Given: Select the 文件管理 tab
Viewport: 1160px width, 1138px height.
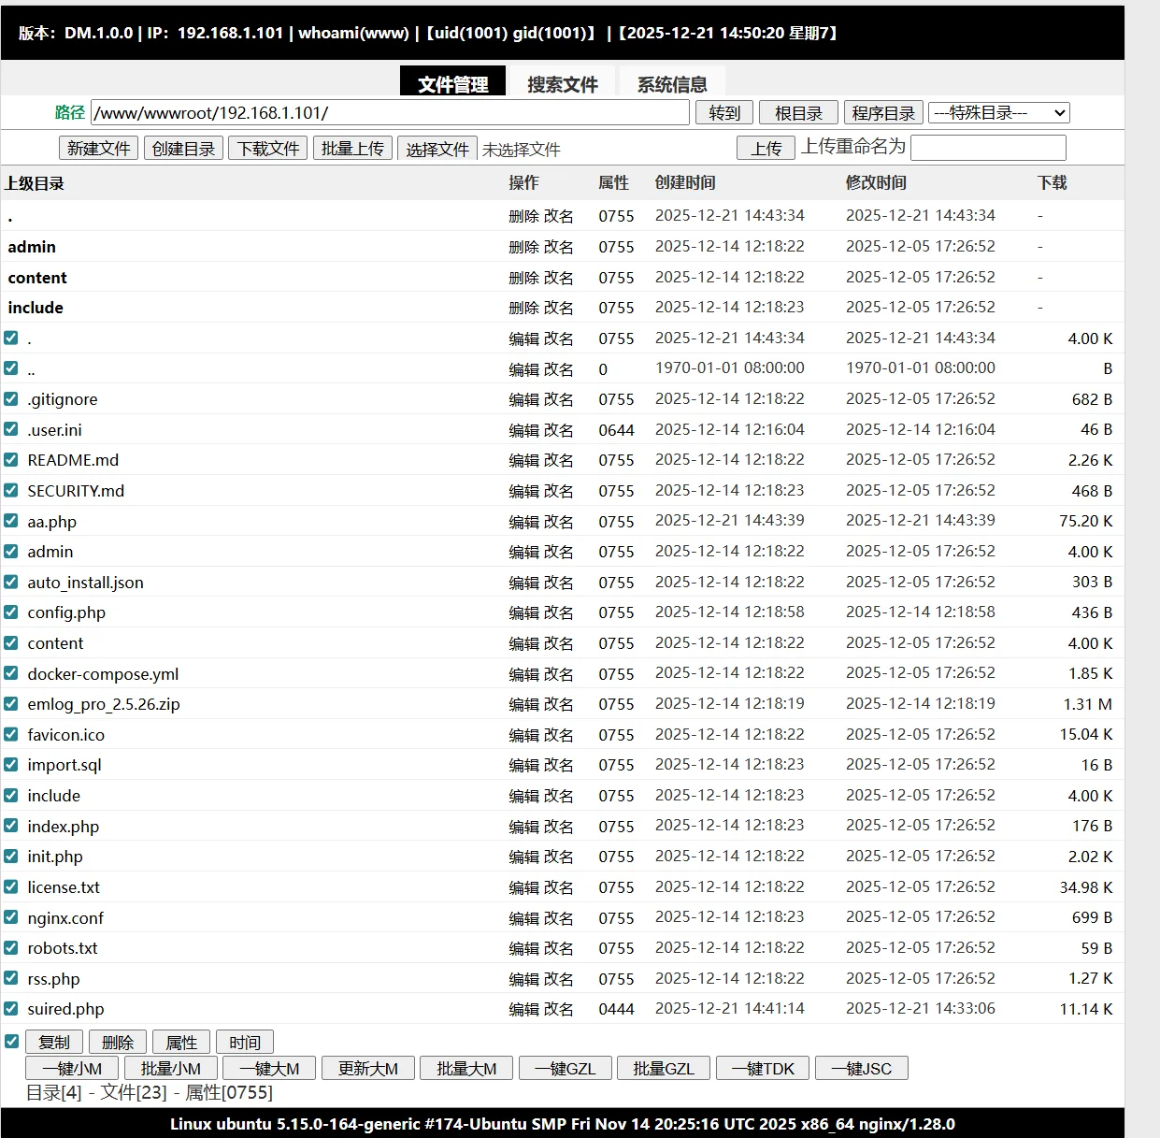Looking at the screenshot, I should [x=452, y=84].
